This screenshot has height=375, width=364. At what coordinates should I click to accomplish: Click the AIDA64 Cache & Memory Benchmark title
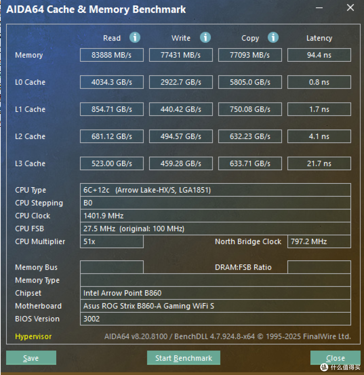click(x=96, y=9)
